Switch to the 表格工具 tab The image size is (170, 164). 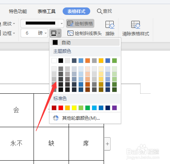pos(47,11)
